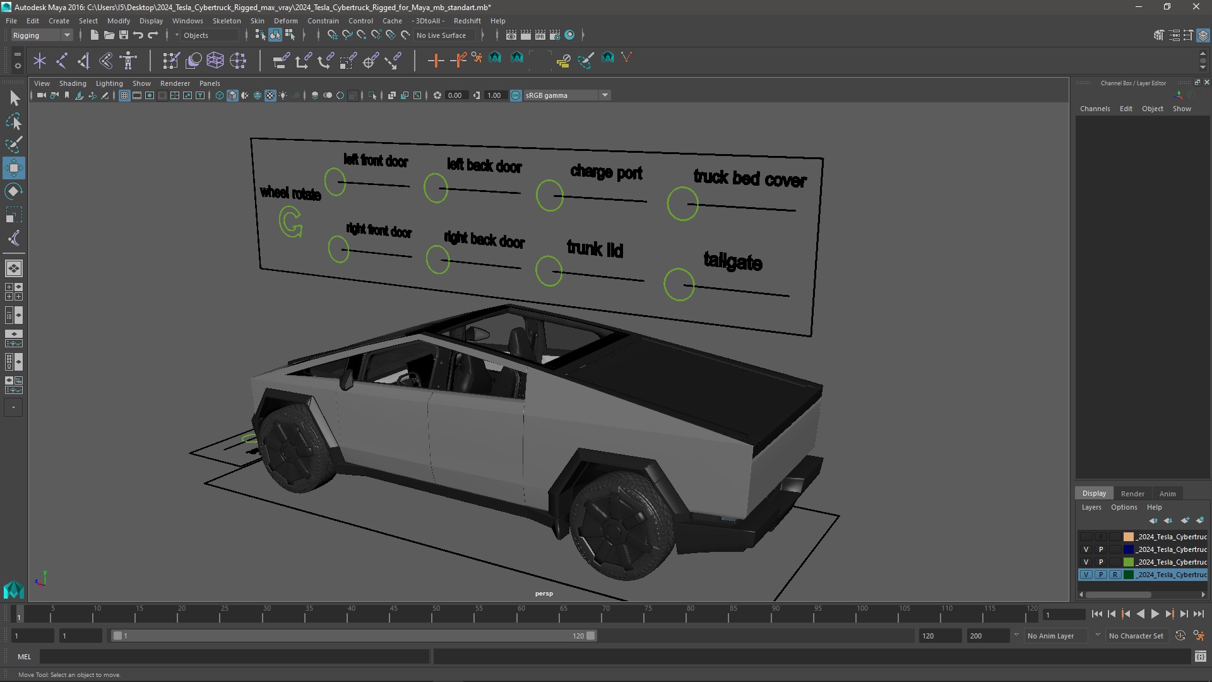
Task: Open the Rigging menu set dropdown
Action: [42, 35]
